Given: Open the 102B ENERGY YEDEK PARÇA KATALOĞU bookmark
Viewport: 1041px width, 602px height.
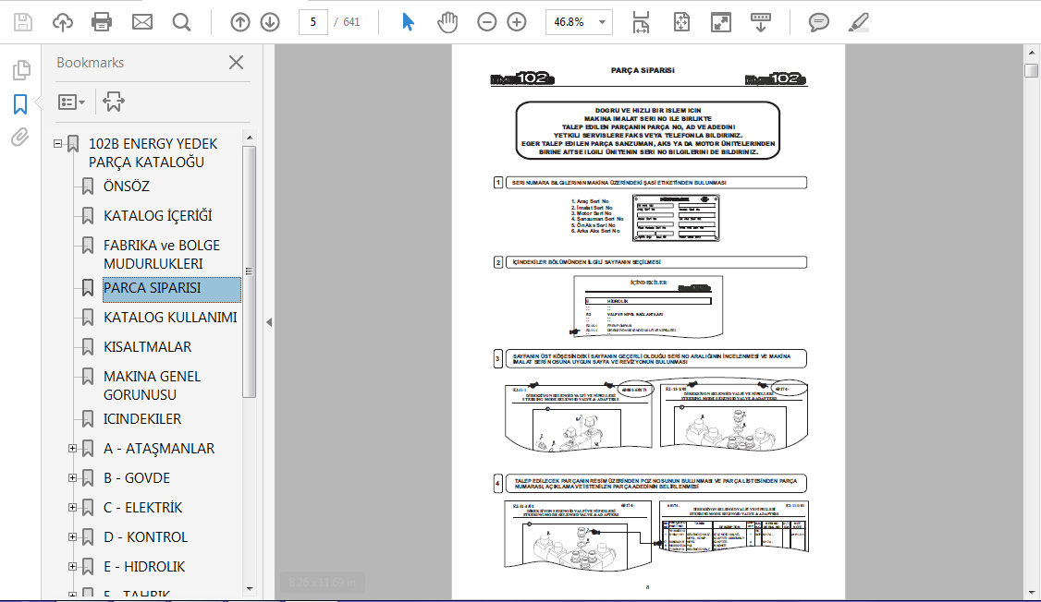Looking at the screenshot, I should 153,152.
